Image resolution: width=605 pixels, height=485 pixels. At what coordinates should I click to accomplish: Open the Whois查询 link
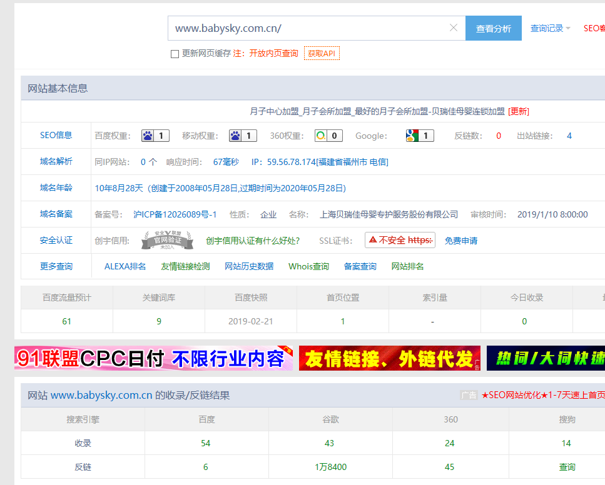tap(308, 266)
